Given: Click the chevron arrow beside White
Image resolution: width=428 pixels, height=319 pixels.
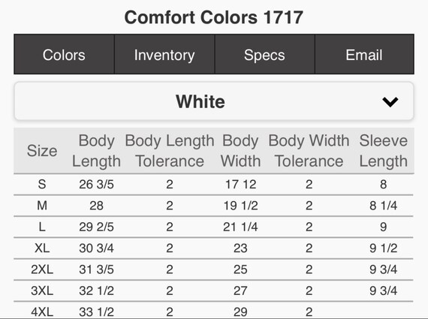Looking at the screenshot, I should pos(390,102).
